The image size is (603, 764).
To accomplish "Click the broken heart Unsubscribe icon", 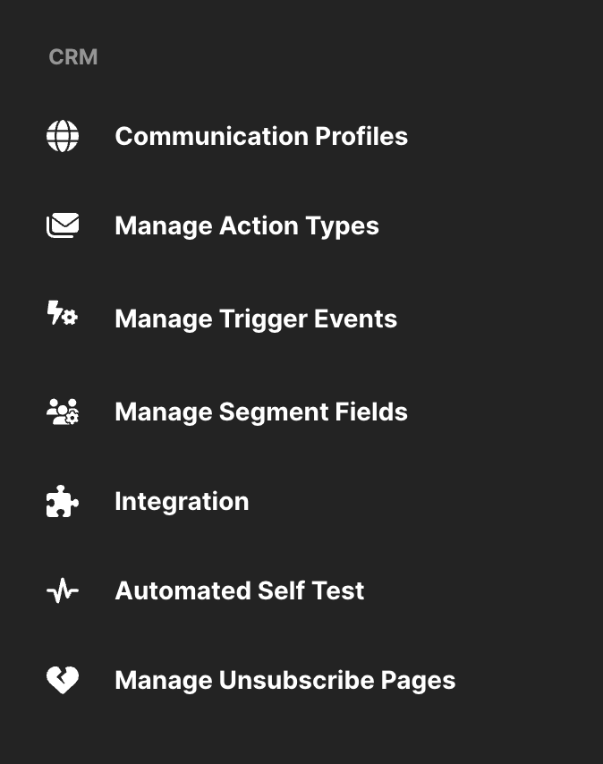I will [63, 680].
